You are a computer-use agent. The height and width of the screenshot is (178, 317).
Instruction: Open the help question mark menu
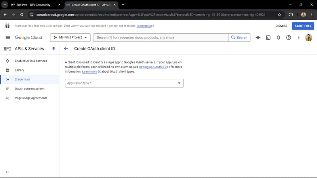click(x=288, y=37)
